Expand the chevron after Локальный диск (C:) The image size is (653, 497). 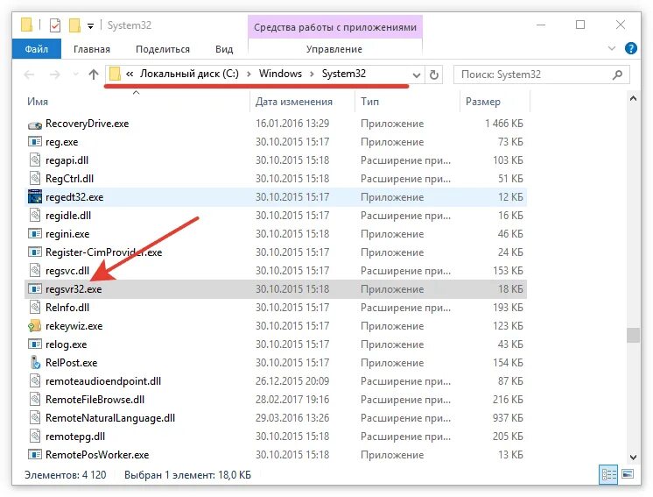(249, 75)
